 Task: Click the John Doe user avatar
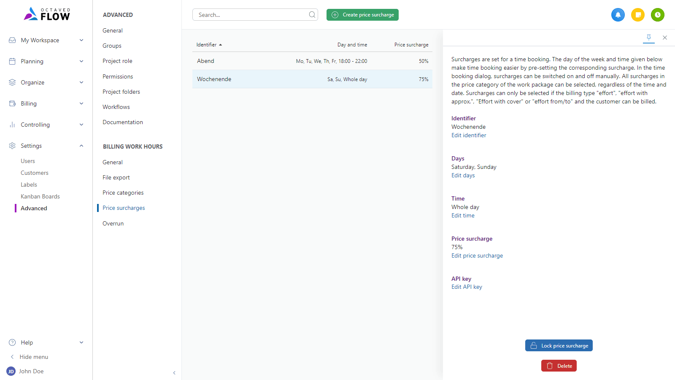point(11,371)
